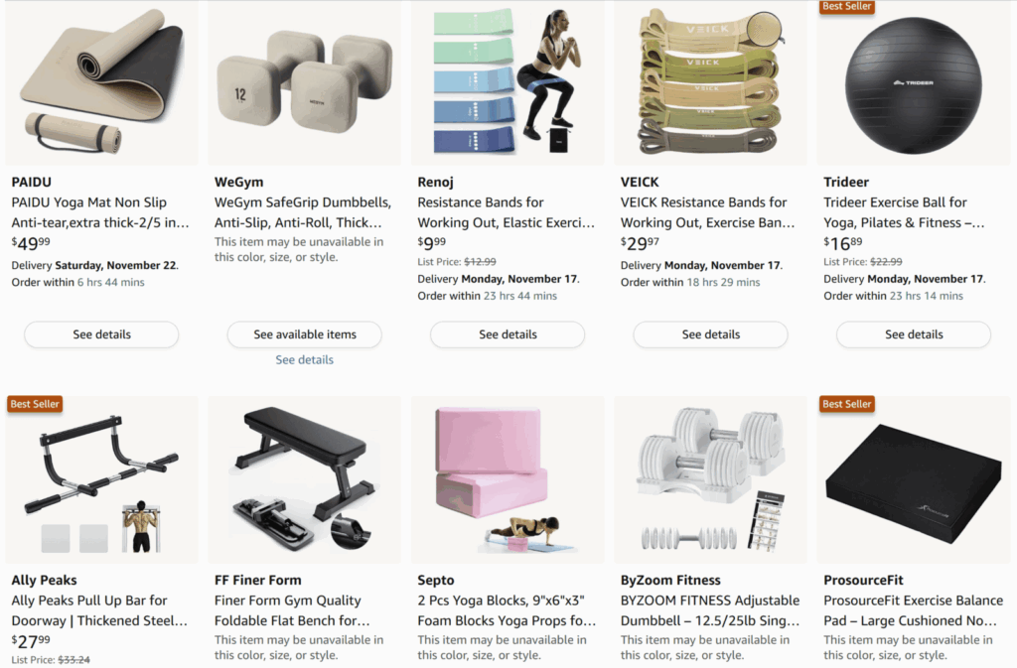
Task: Click the Best Seller badge on ProsourceFit pad
Action: [847, 404]
